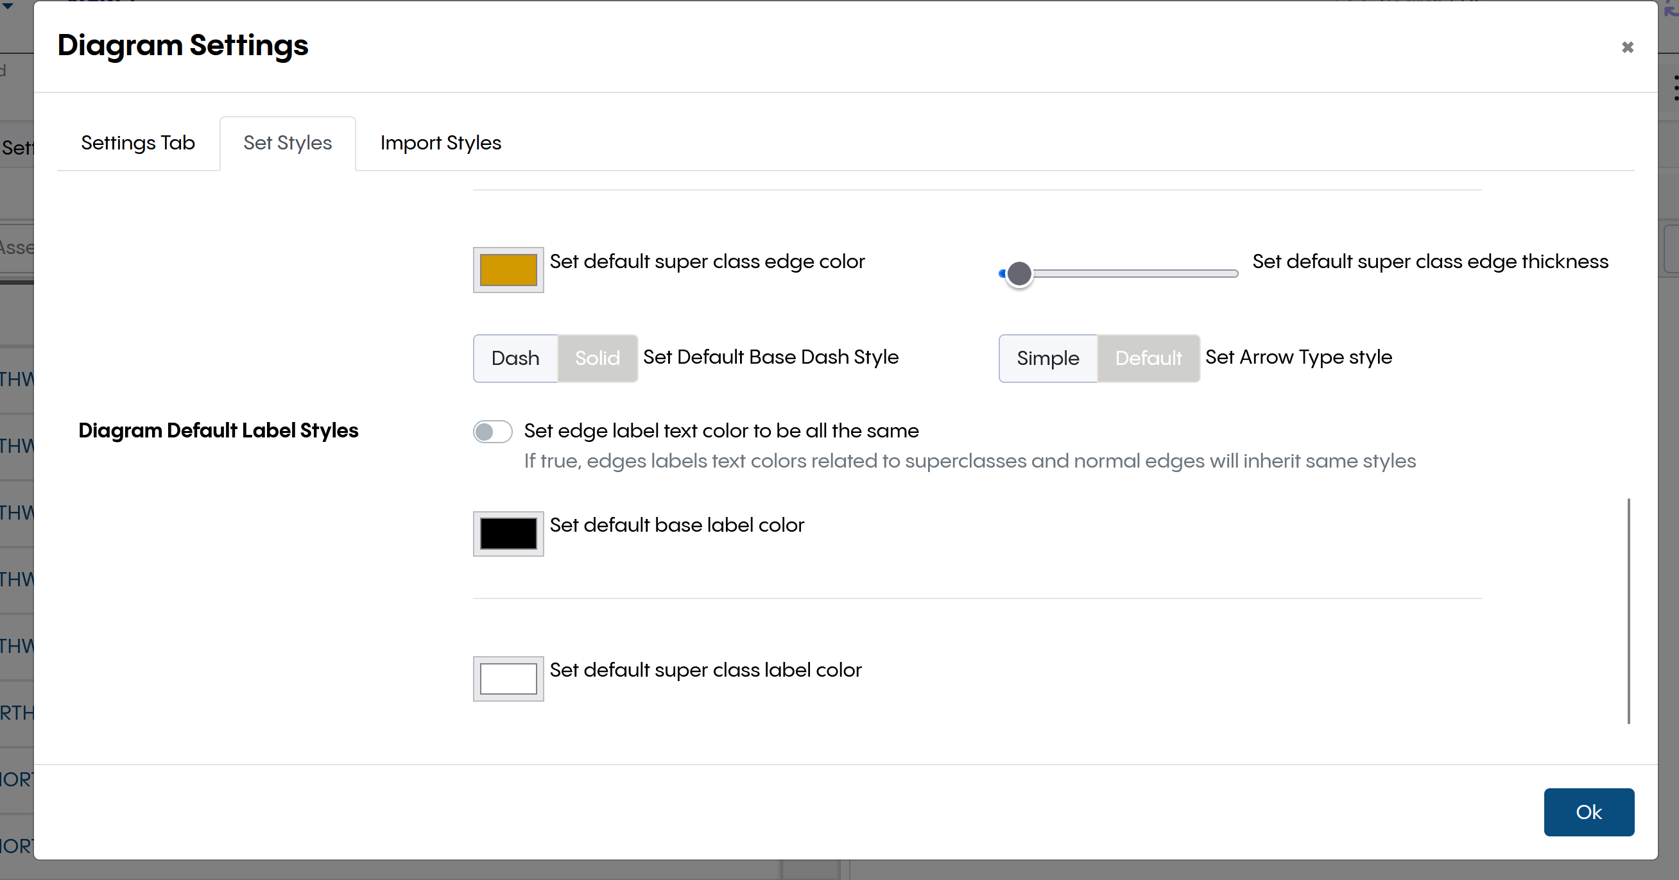Click the Set edge label text color label

coord(721,430)
